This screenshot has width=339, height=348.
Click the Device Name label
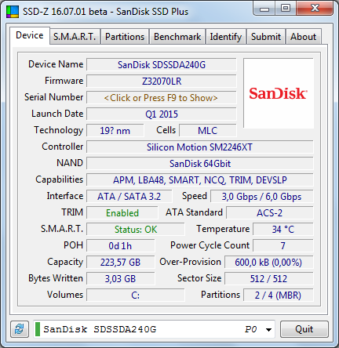coord(56,64)
